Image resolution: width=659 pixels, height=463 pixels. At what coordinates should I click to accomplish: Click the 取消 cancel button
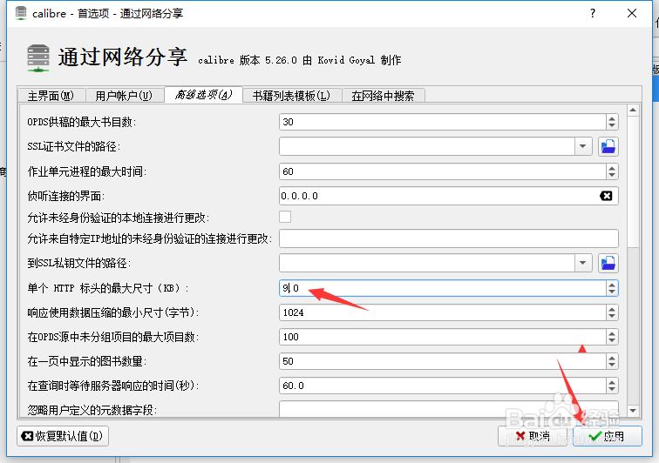533,435
